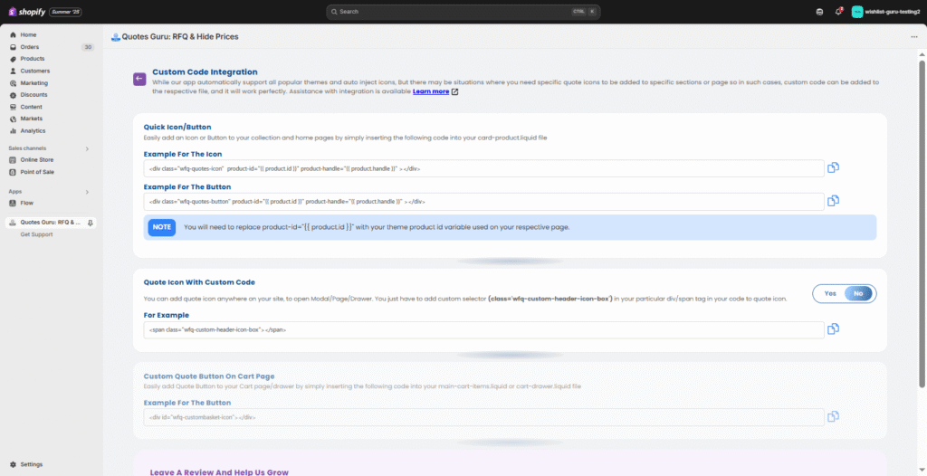
Task: Select No on the custom code toggle
Action: coord(858,294)
